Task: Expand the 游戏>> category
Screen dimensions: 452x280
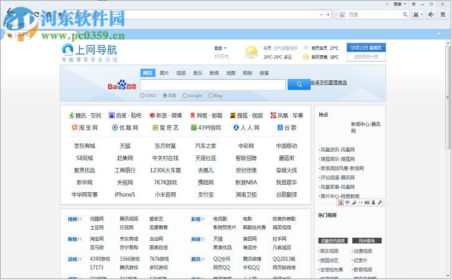Action: (x=75, y=259)
